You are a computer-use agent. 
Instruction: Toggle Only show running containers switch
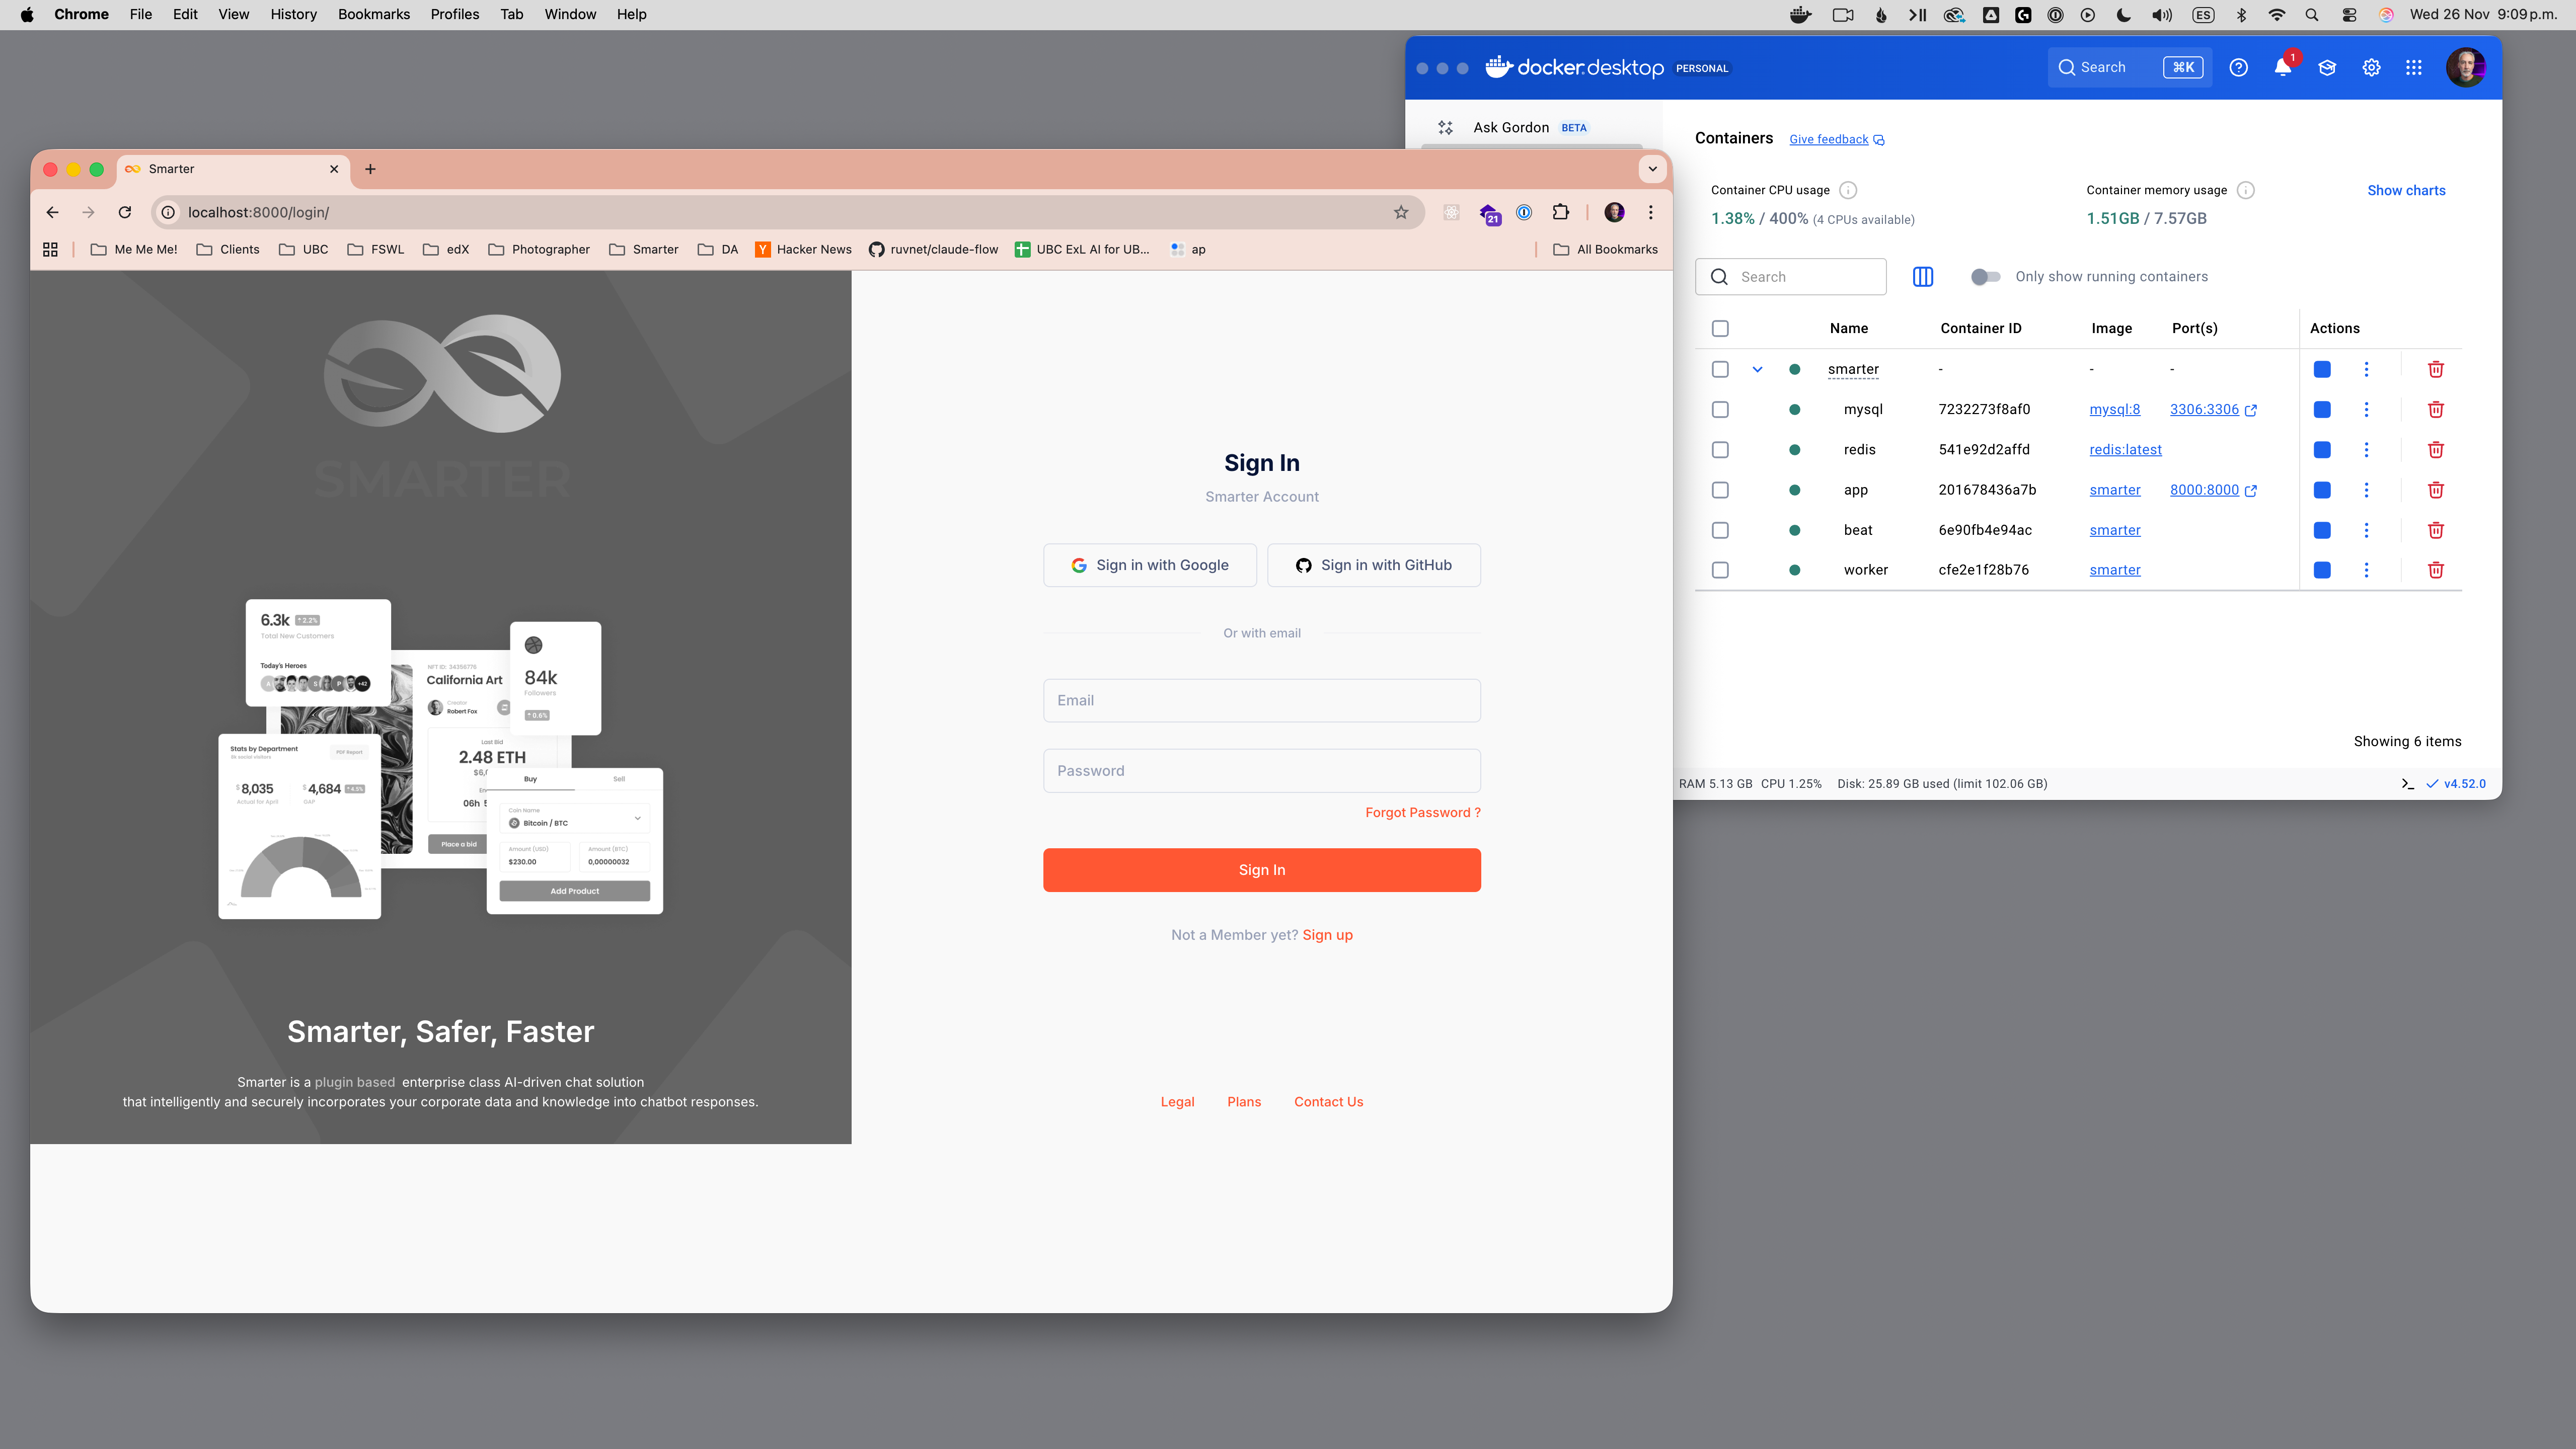click(1985, 277)
